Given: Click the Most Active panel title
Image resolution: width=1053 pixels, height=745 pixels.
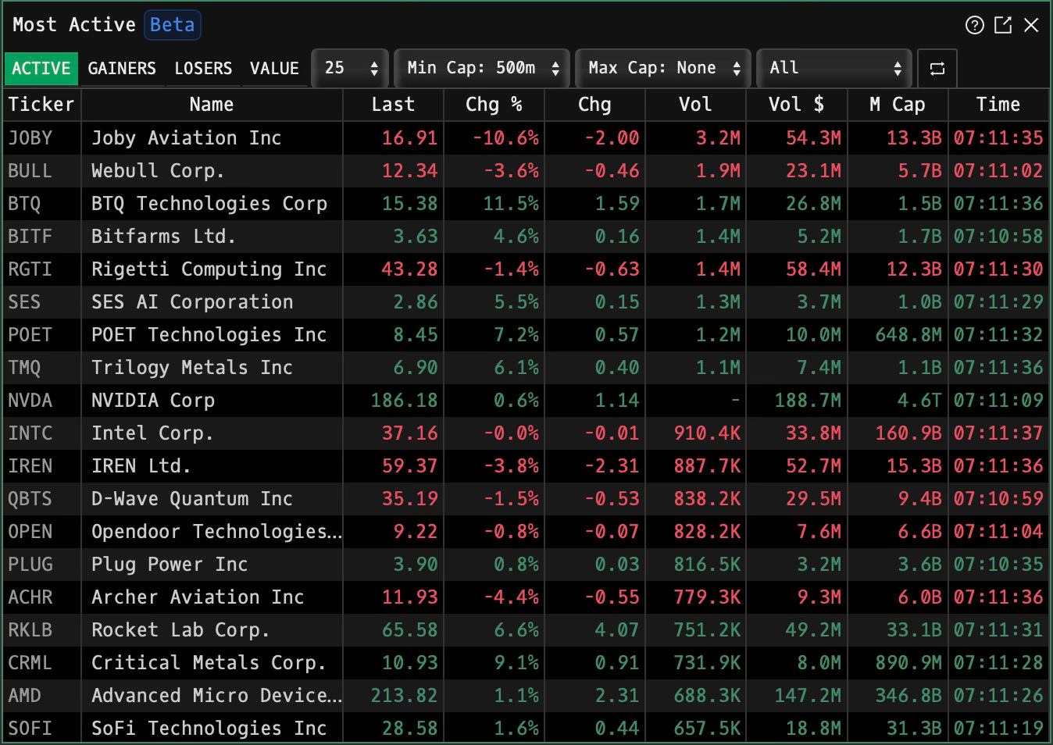Looking at the screenshot, I should [74, 25].
